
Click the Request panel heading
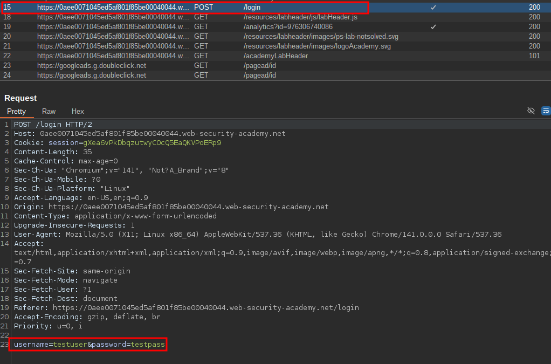(20, 98)
